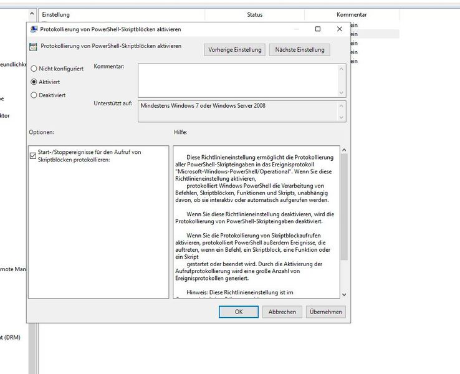Click the policy setting icon beside heading
Image resolution: width=460 pixels, height=374 pixels.
(x=33, y=47)
